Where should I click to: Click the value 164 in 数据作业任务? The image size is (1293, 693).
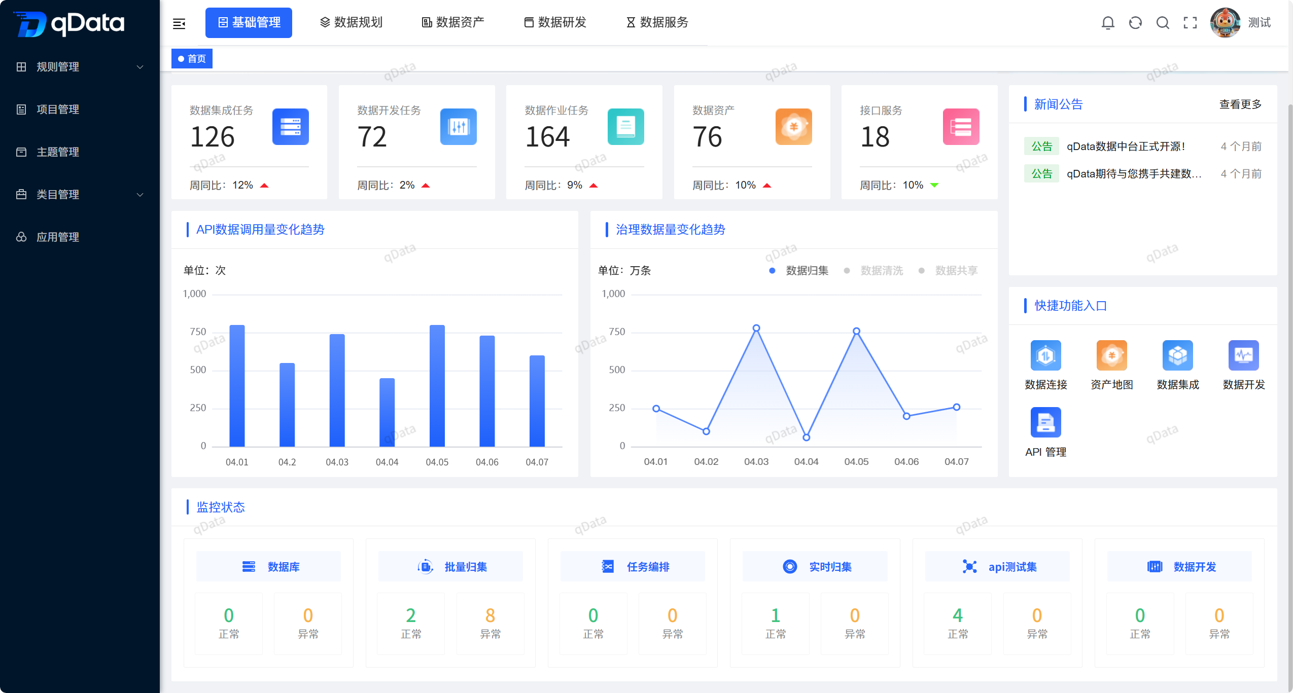(x=548, y=137)
